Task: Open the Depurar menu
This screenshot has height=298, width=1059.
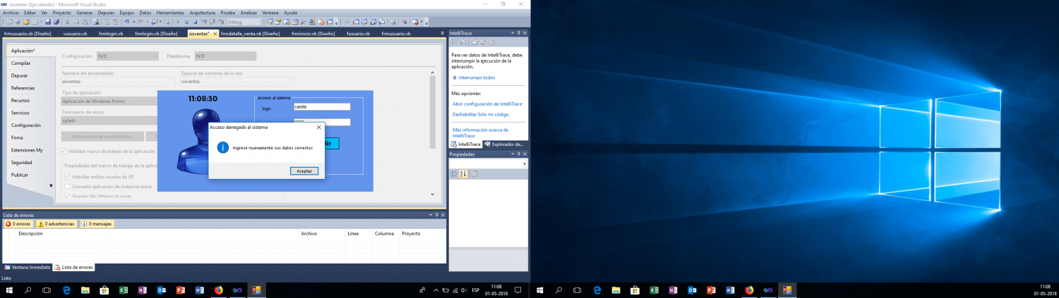Action: coord(105,13)
